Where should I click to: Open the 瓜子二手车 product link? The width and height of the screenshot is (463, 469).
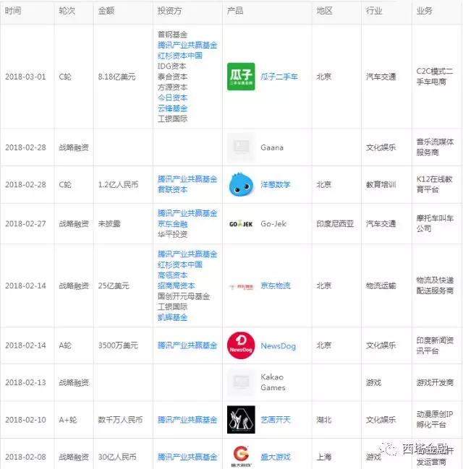coord(279,77)
